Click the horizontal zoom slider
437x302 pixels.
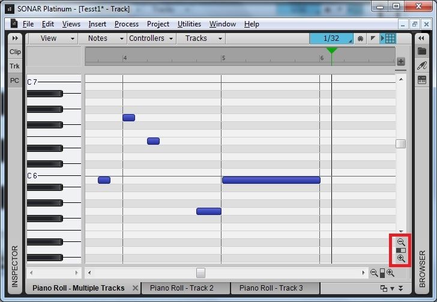click(382, 273)
